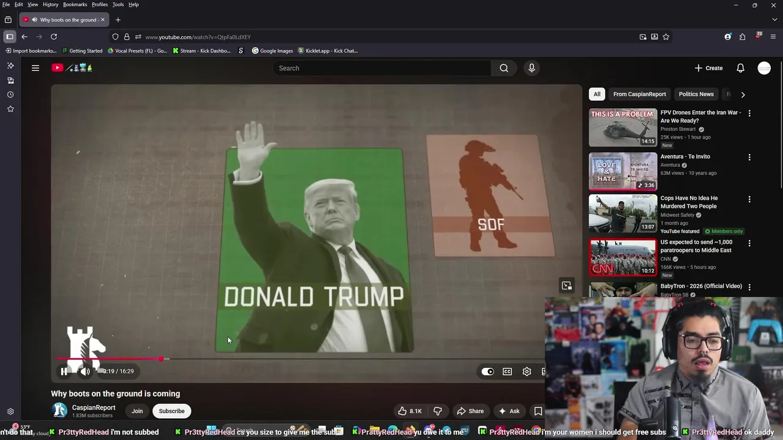Screen dimensions: 783x440
Task: Open the Profiles menu
Action: coord(100,4)
